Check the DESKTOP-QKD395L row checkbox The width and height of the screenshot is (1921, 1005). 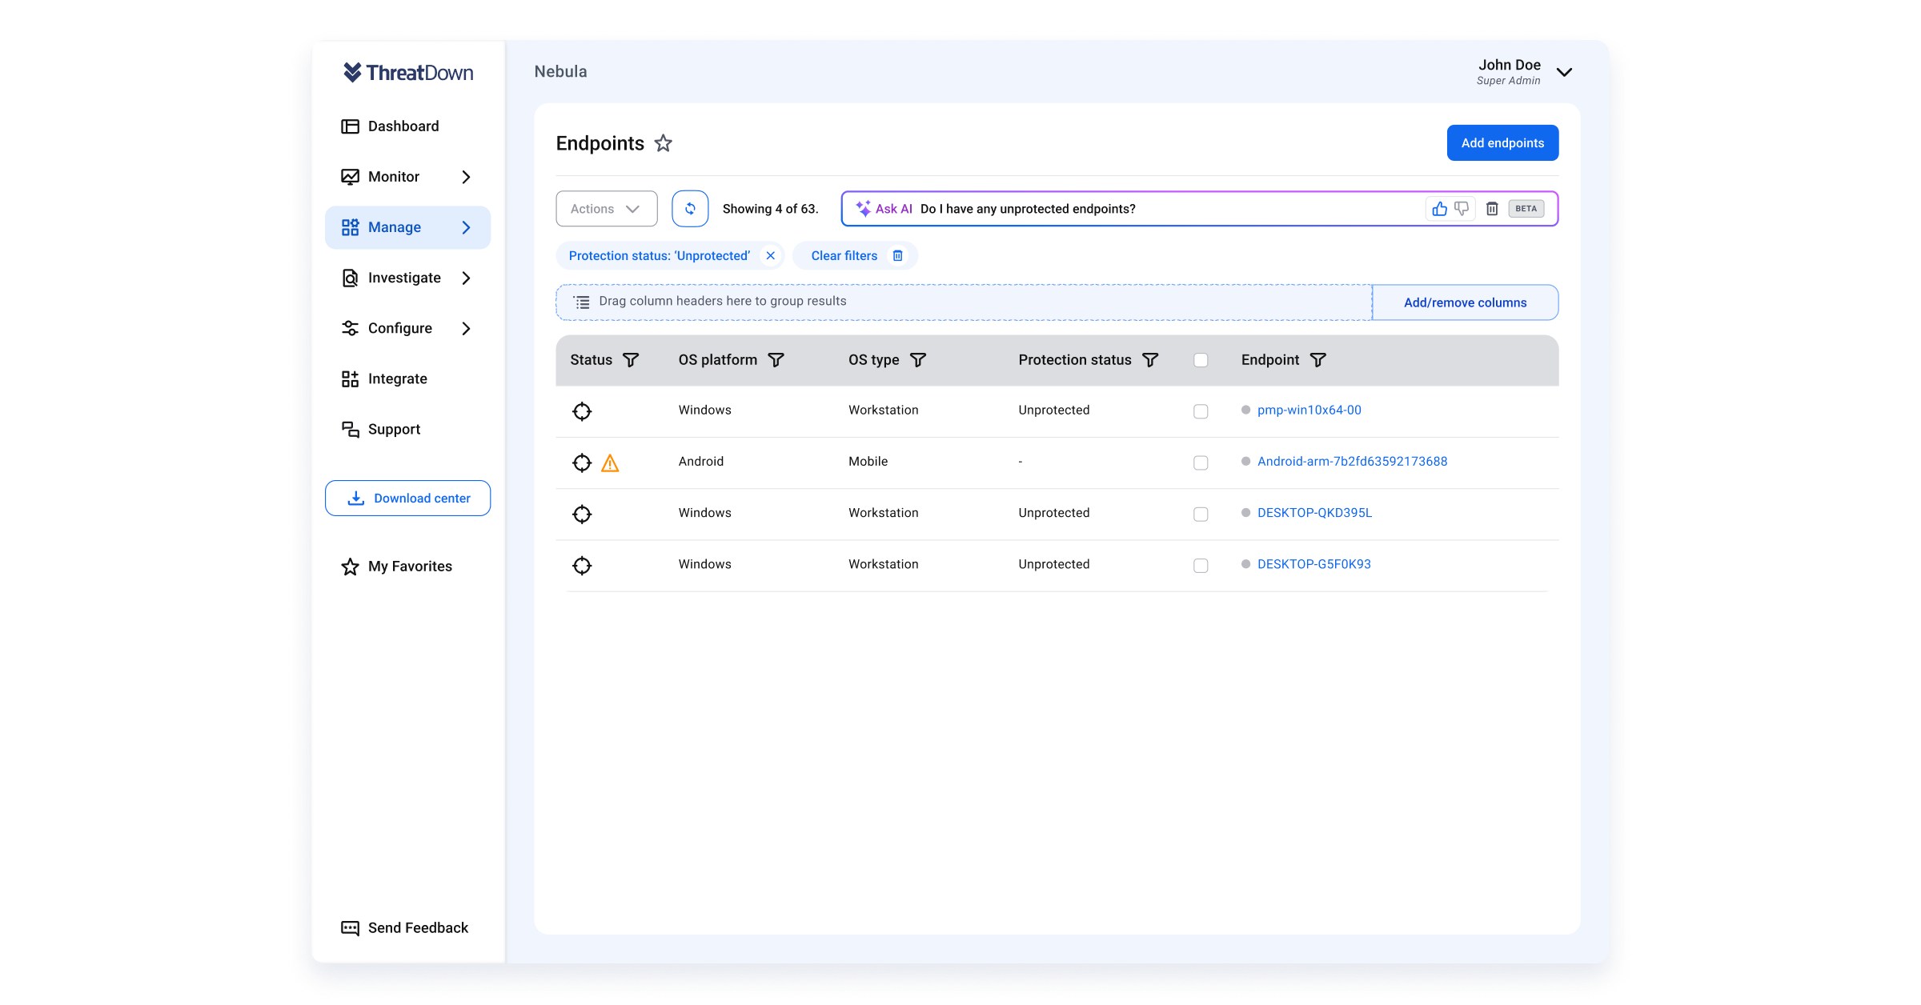[x=1201, y=514]
